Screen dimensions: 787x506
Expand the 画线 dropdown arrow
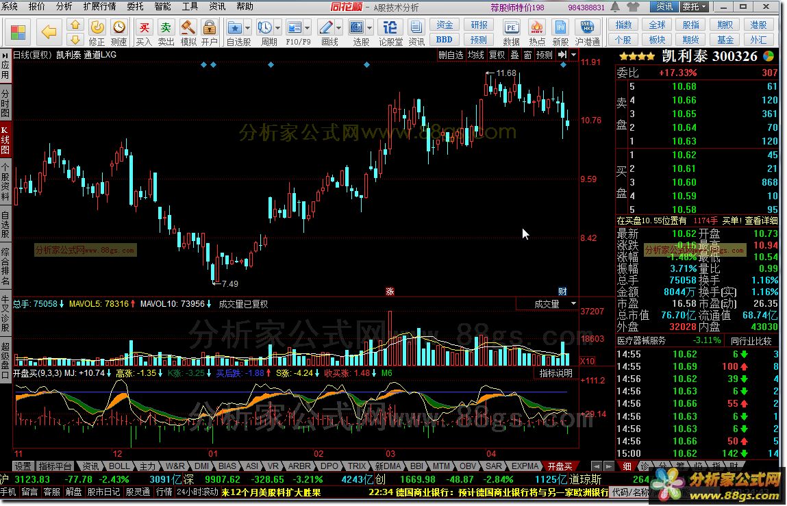(339, 27)
